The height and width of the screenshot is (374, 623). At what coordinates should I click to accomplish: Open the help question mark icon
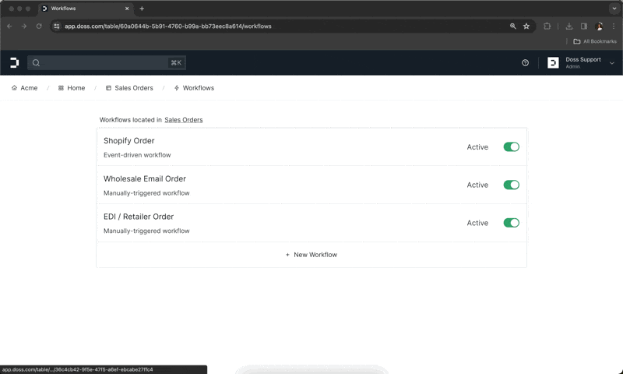525,63
